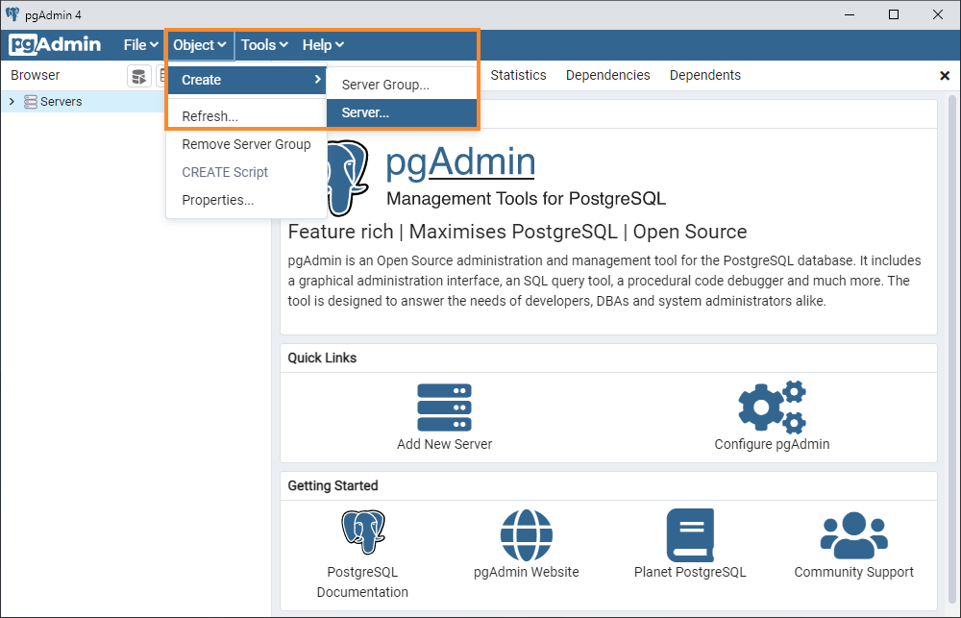Click the Planet PostgreSQL book icon
The height and width of the screenshot is (618, 961).
(x=689, y=535)
